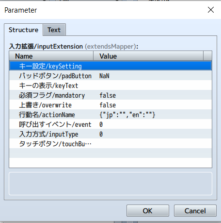
Task: Select the inputType parameter row
Action: [110, 134]
